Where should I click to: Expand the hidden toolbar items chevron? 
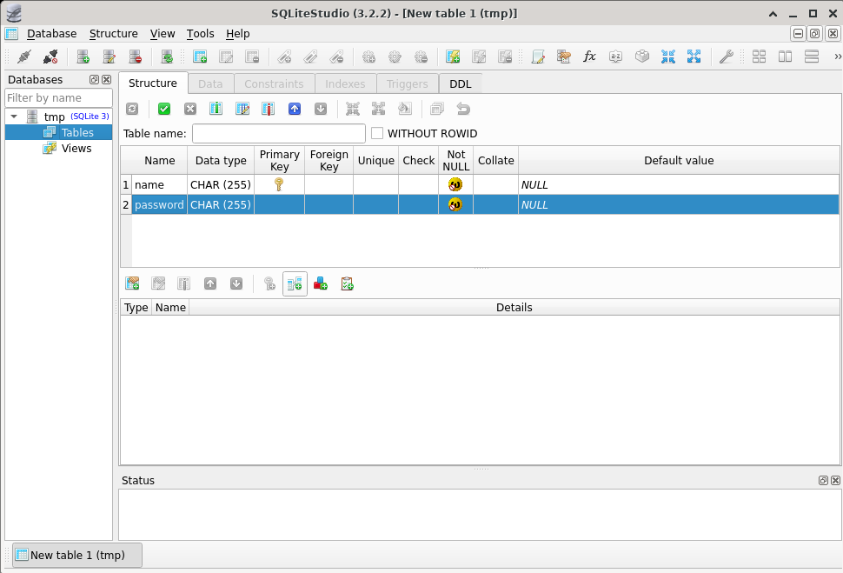click(x=837, y=57)
